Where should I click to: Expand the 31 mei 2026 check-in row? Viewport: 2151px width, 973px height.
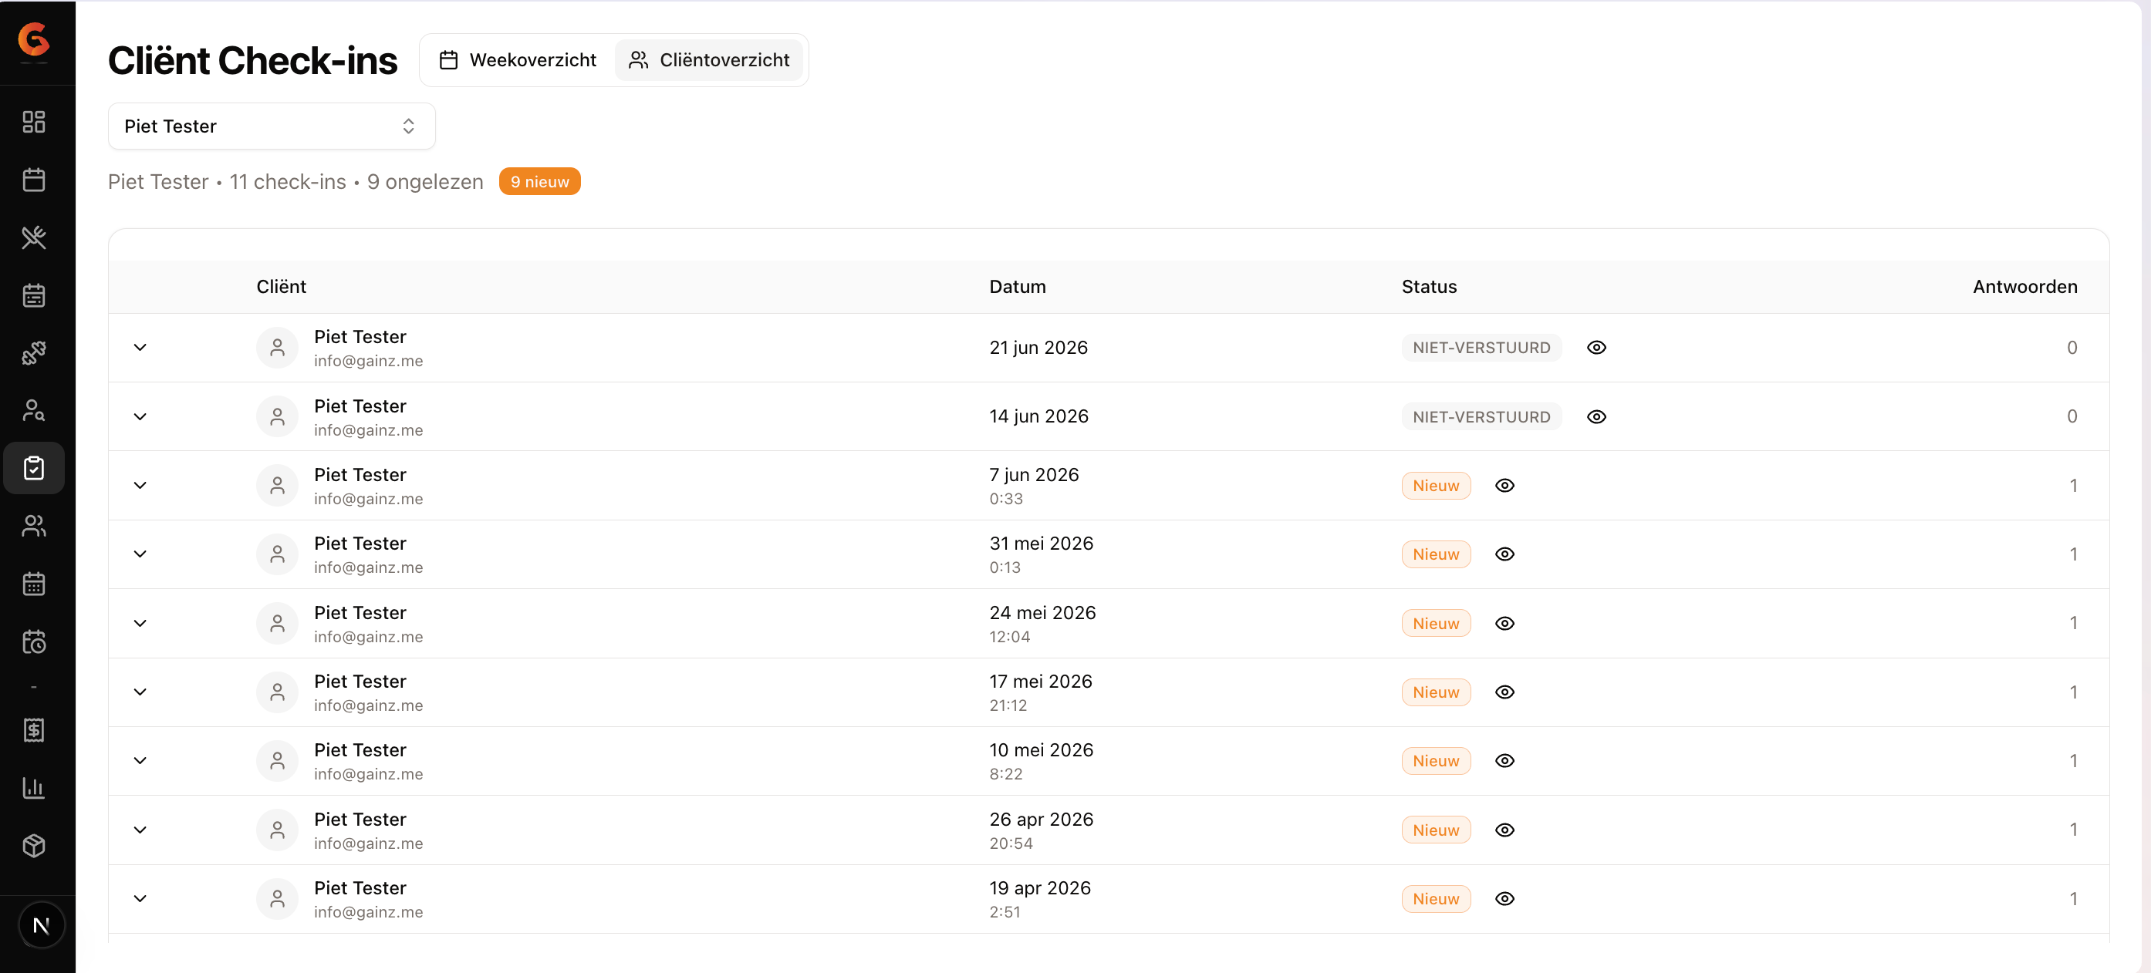pyautogui.click(x=140, y=554)
